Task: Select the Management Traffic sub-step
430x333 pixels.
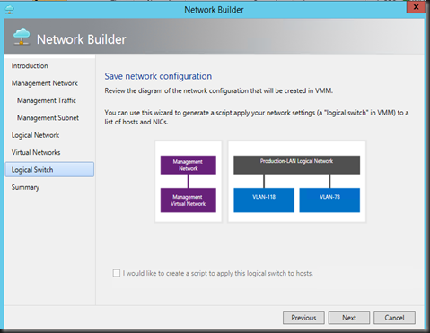Action: click(47, 100)
